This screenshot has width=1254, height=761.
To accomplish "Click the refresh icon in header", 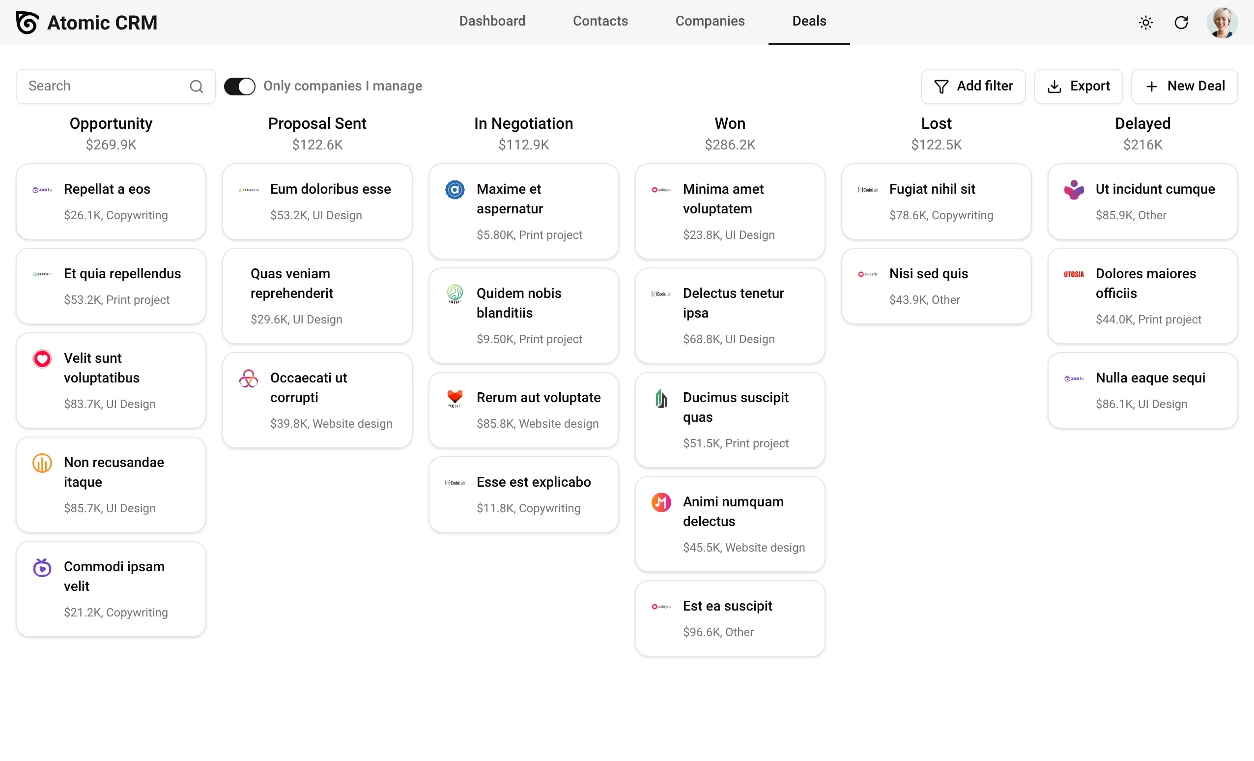I will coord(1181,23).
